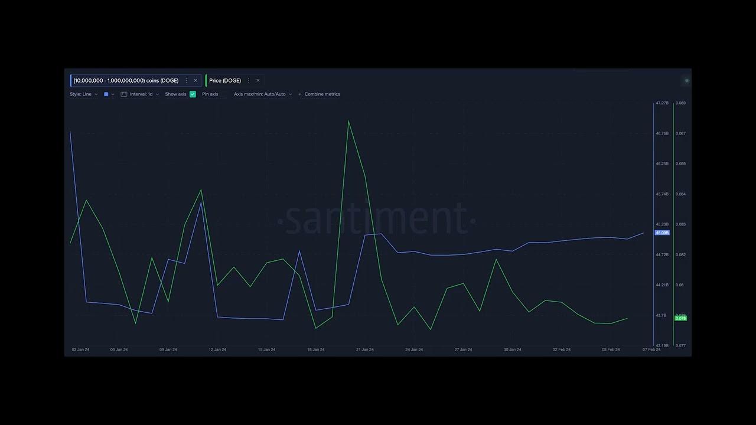Click the 0.089 price axis value
This screenshot has height=425, width=756.
tap(680, 103)
